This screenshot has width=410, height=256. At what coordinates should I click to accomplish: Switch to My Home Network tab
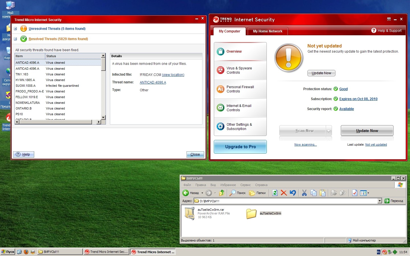(268, 31)
